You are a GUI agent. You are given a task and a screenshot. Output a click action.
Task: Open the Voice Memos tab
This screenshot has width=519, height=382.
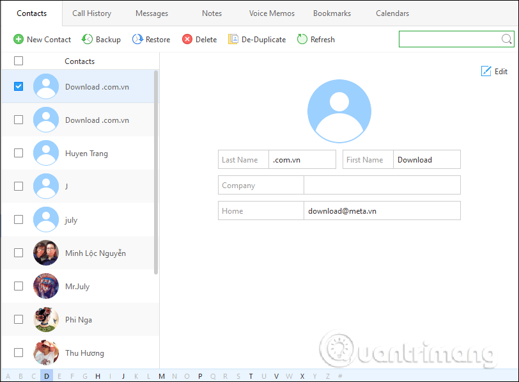click(x=272, y=13)
